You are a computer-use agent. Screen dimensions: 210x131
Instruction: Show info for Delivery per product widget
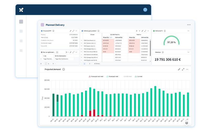pyautogui.click(x=98, y=31)
